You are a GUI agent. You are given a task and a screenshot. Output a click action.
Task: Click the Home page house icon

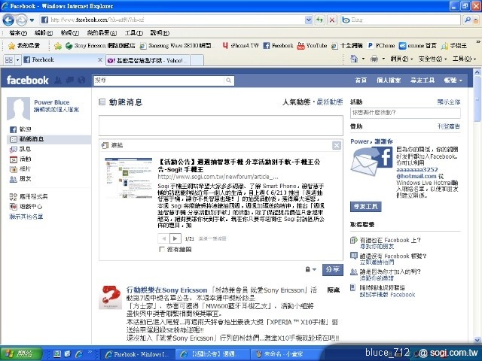tap(354, 59)
